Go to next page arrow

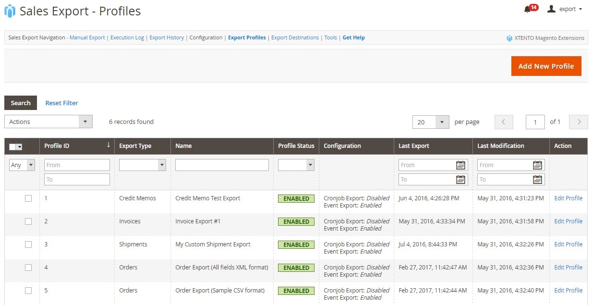578,122
